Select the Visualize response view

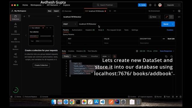pos(94,56)
